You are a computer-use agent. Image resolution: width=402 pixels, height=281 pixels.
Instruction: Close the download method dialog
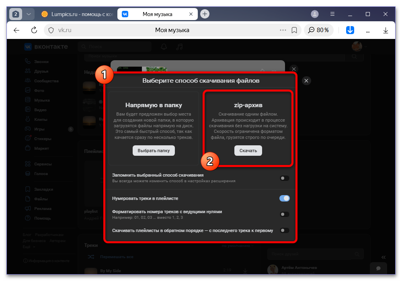(306, 81)
